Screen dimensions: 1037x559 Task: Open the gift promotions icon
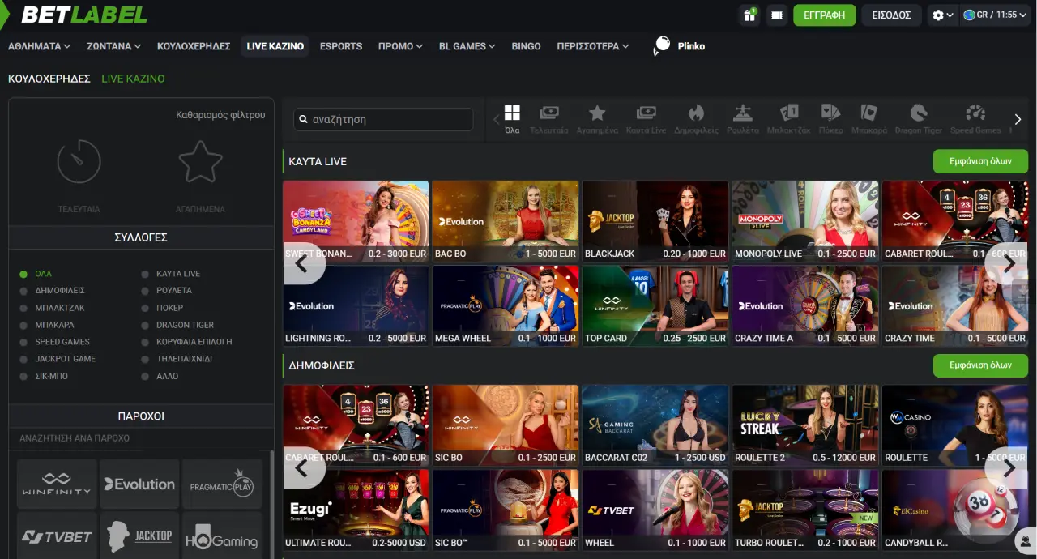[x=749, y=15]
